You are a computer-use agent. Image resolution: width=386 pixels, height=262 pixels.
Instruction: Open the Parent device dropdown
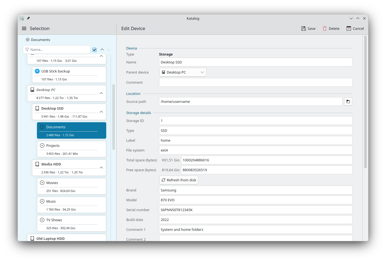pyautogui.click(x=183, y=72)
